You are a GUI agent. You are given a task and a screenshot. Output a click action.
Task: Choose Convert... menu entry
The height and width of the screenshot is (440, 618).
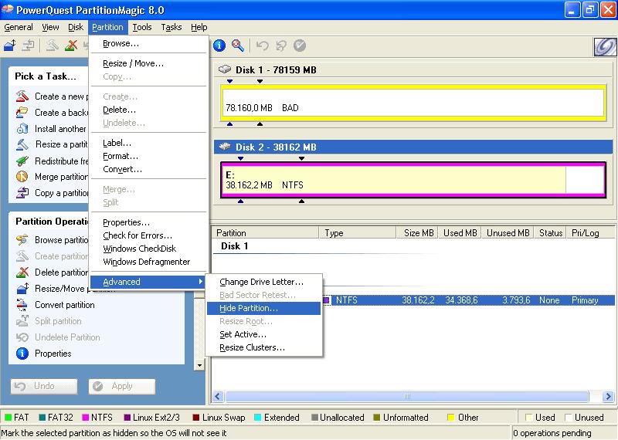point(148,169)
